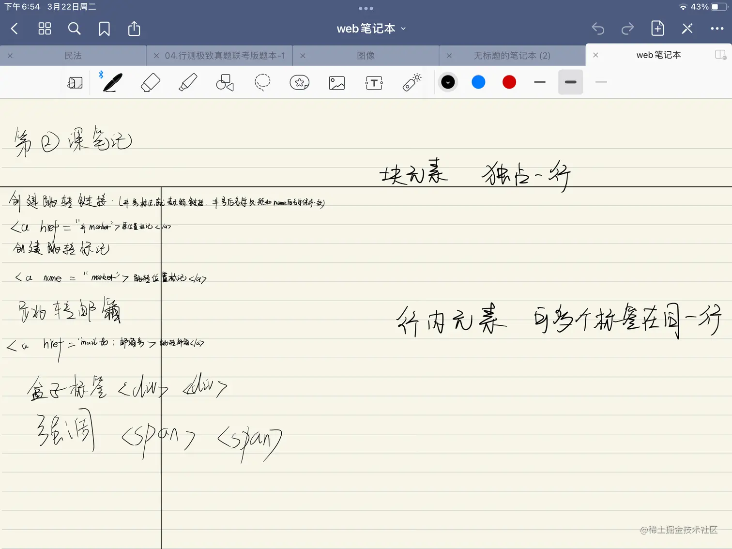Open the split view tab icon
The width and height of the screenshot is (732, 549).
pos(720,55)
